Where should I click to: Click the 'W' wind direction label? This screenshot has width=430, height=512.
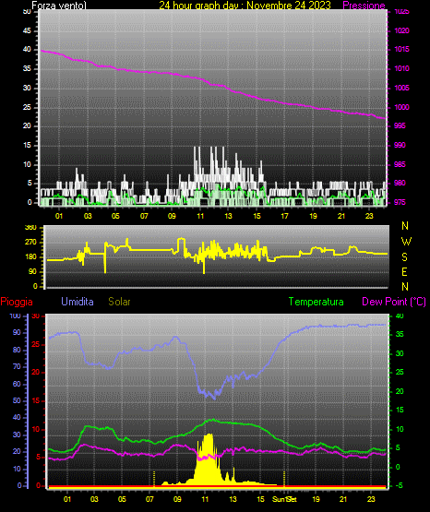click(406, 242)
